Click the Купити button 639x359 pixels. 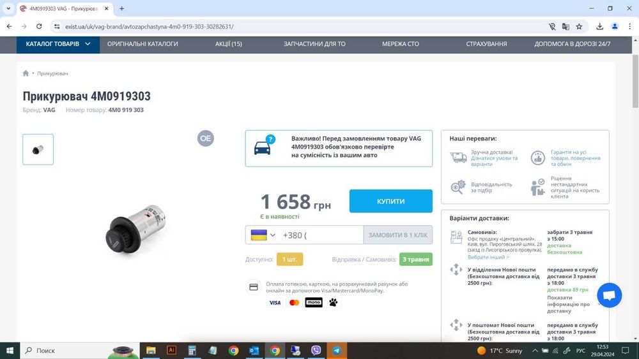pyautogui.click(x=391, y=201)
